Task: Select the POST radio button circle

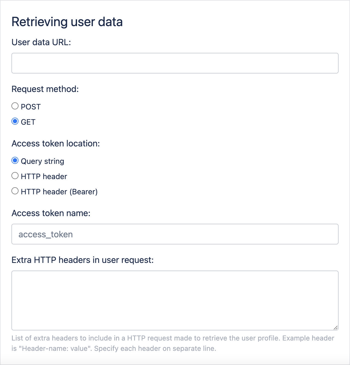Action: point(15,106)
